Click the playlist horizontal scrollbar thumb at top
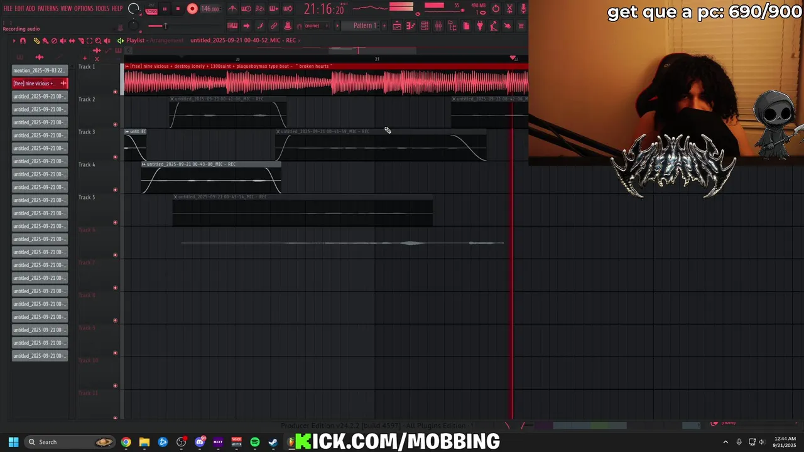This screenshot has height=452, width=804. pyautogui.click(x=372, y=50)
